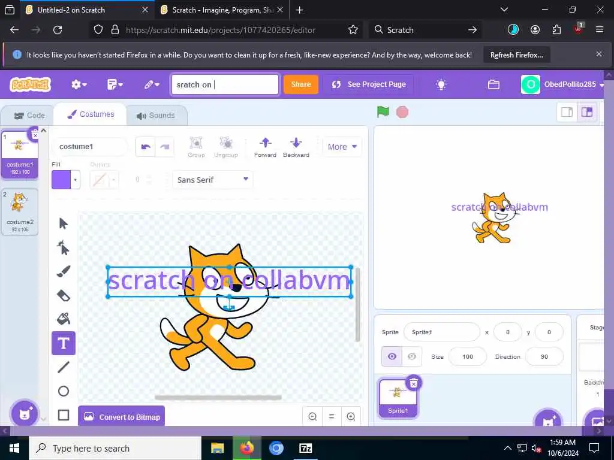Select the Fill bucket tool
The image size is (614, 460).
click(63, 319)
